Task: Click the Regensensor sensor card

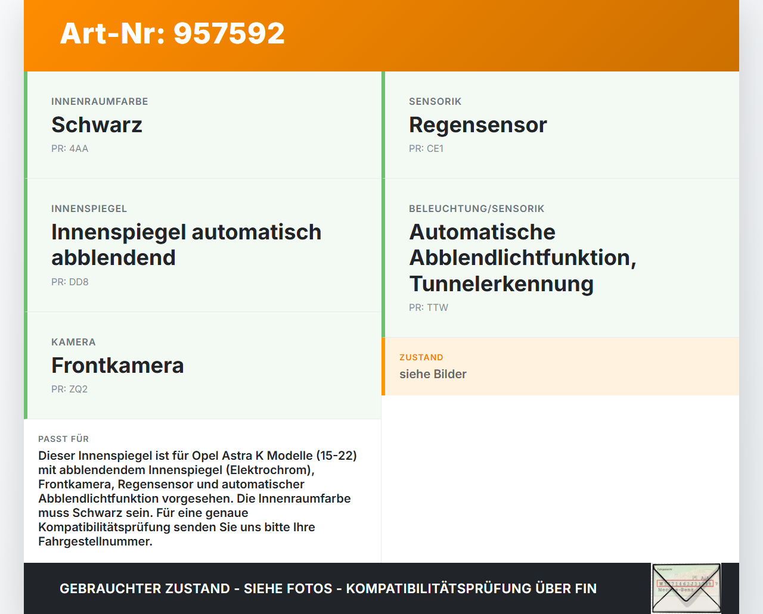Action: point(560,124)
